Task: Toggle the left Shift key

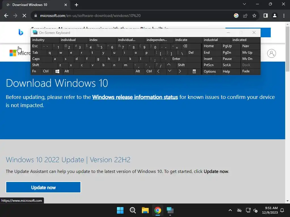Action: point(44,65)
